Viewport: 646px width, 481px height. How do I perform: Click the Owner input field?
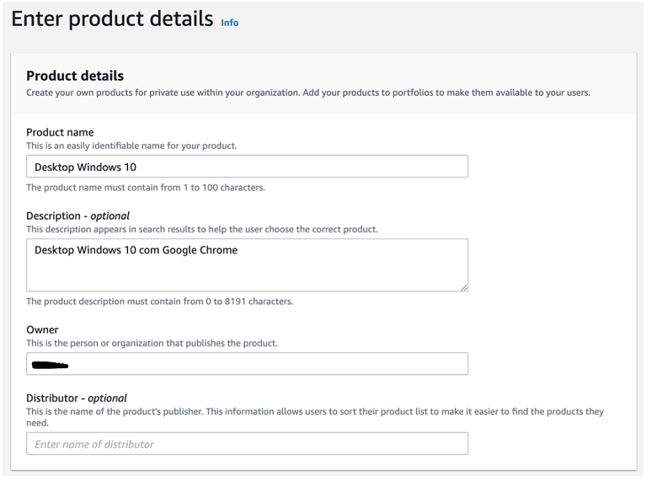247,364
